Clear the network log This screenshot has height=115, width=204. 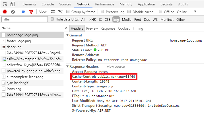pyautogui.click(x=13, y=12)
